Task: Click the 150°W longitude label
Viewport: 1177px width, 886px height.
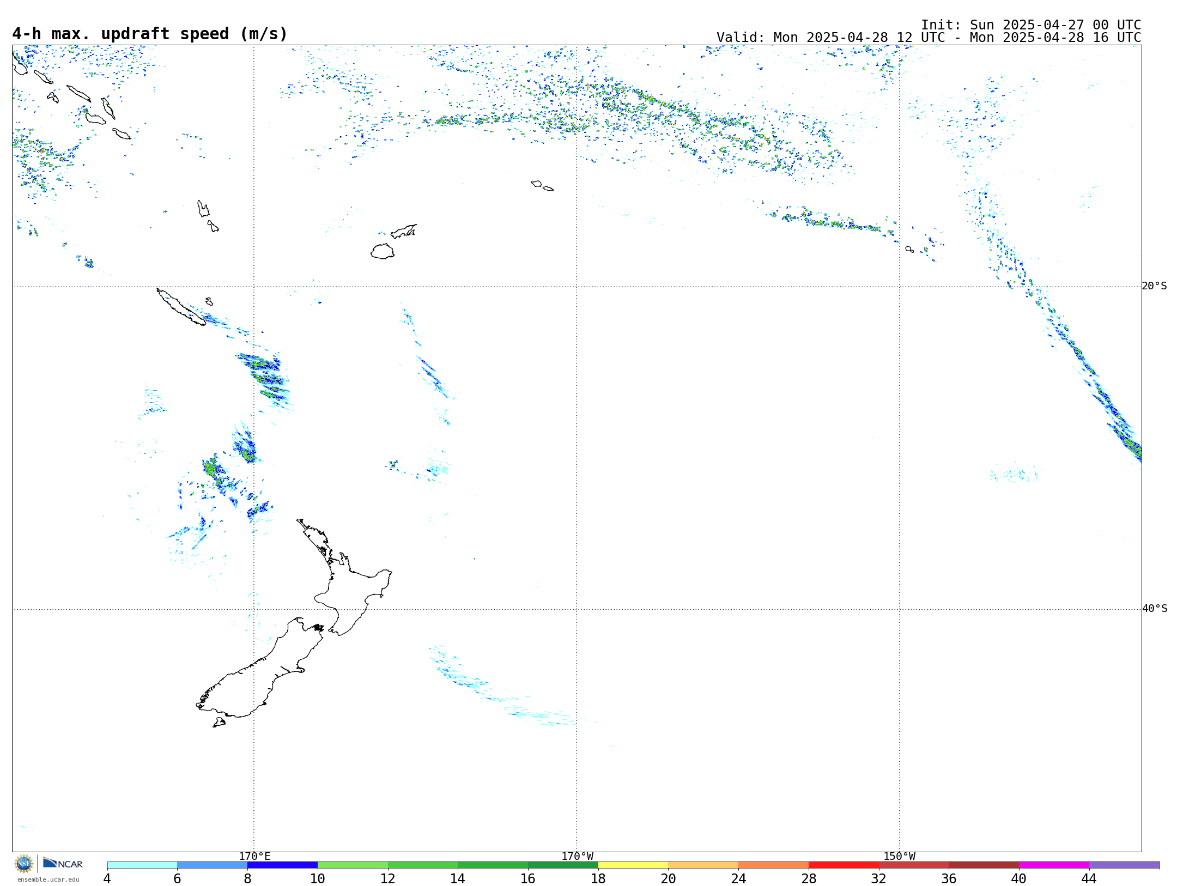Action: pos(900,857)
